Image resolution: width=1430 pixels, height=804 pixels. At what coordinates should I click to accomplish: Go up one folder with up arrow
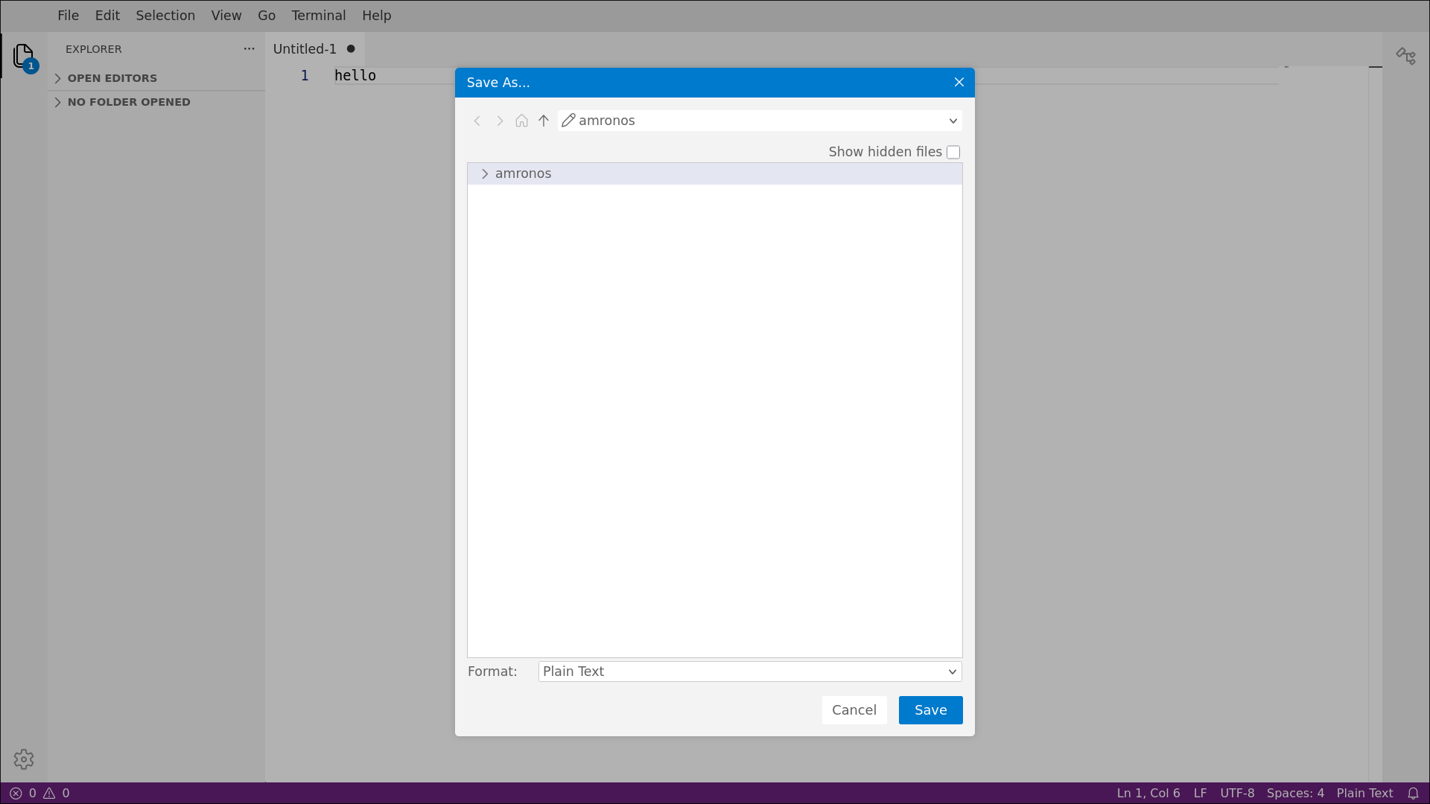[544, 121]
